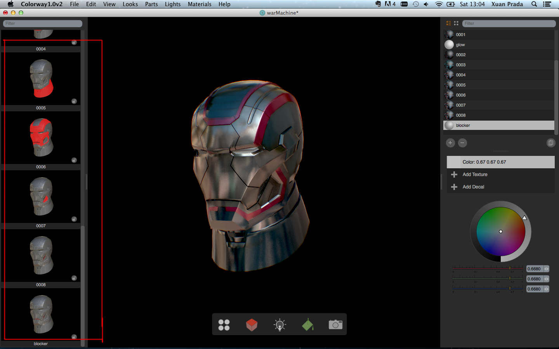Open Spotlight search in the menu bar
Image resolution: width=559 pixels, height=349 pixels.
coord(534,4)
